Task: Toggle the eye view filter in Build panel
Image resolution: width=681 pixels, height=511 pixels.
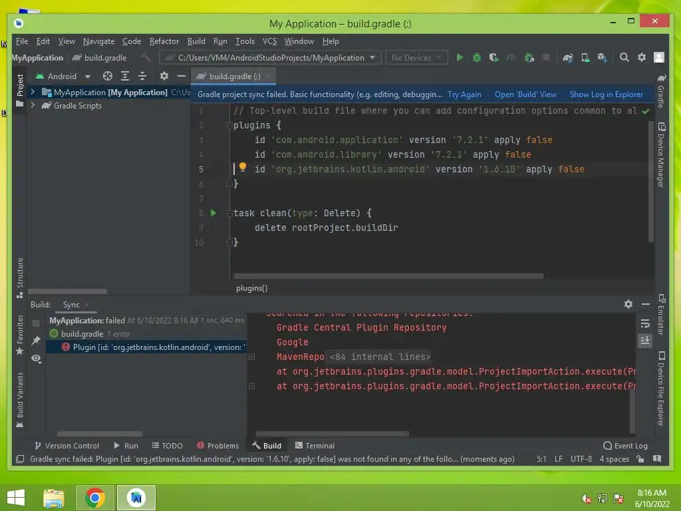Action: [x=37, y=359]
